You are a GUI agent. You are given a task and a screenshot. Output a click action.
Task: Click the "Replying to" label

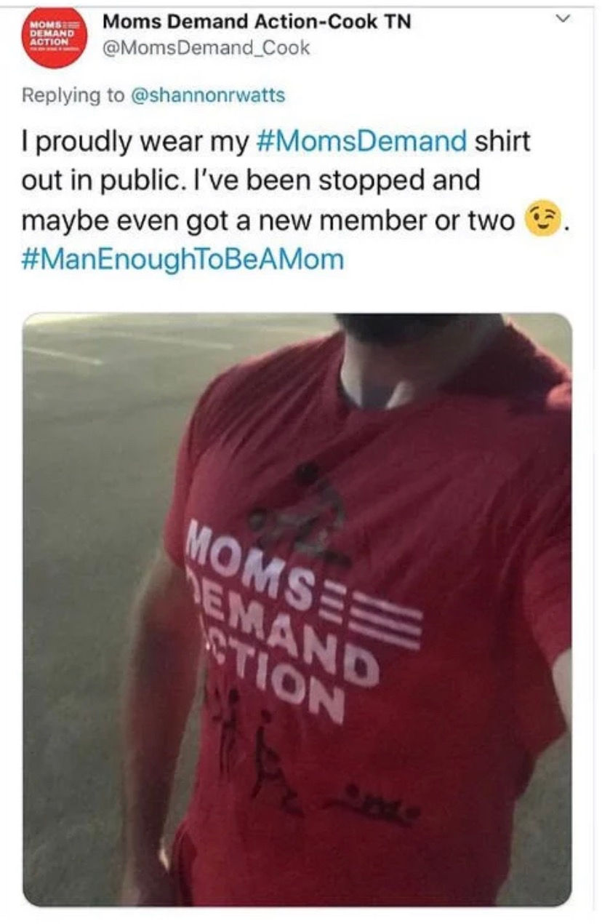coord(73,95)
